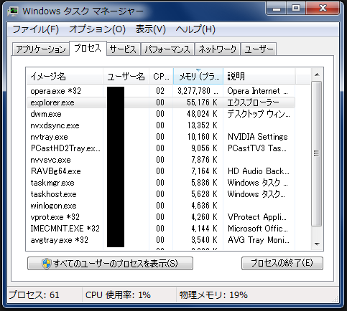The height and width of the screenshot is (311, 347).
Task: Select the winlogon.exe process
Action: pos(160,206)
